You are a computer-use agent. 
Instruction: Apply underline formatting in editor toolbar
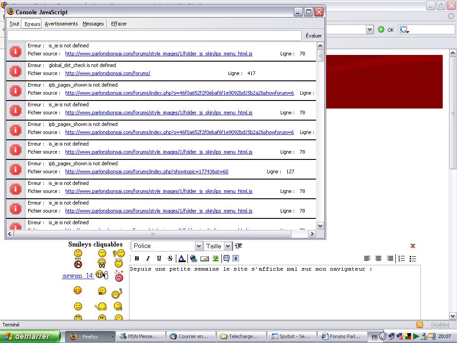pyautogui.click(x=159, y=258)
